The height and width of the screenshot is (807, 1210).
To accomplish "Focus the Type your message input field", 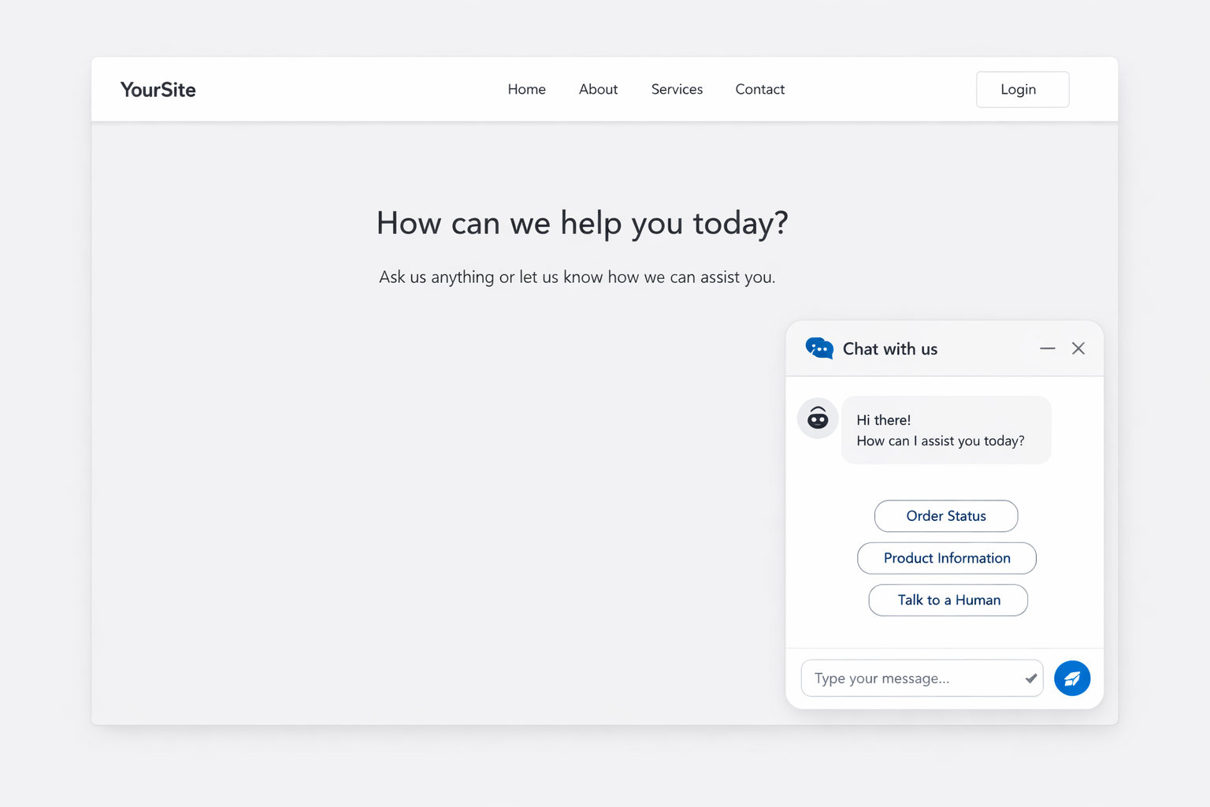I will pyautogui.click(x=914, y=679).
